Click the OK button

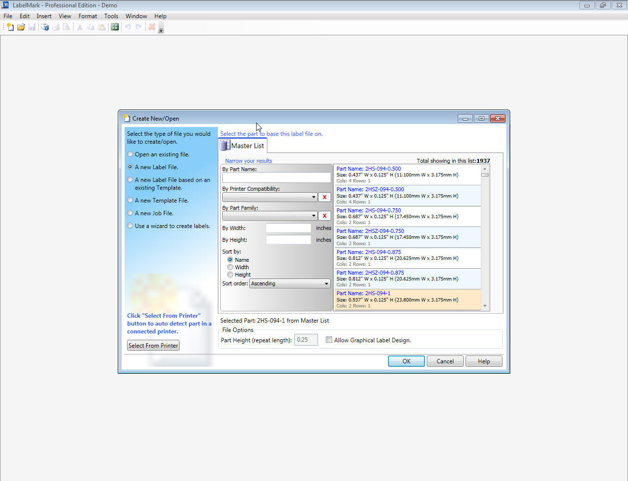[x=406, y=361]
